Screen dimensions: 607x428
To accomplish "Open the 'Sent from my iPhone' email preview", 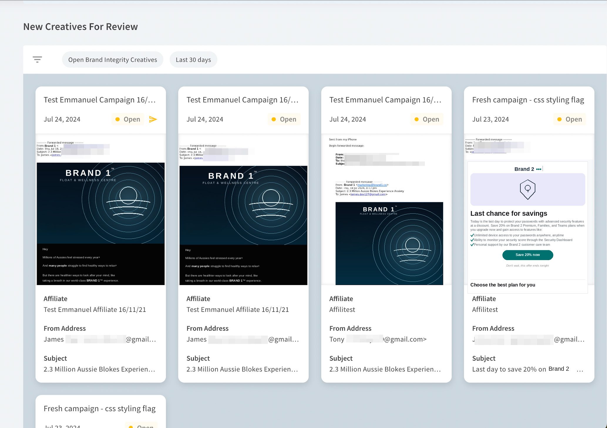I will (x=386, y=209).
